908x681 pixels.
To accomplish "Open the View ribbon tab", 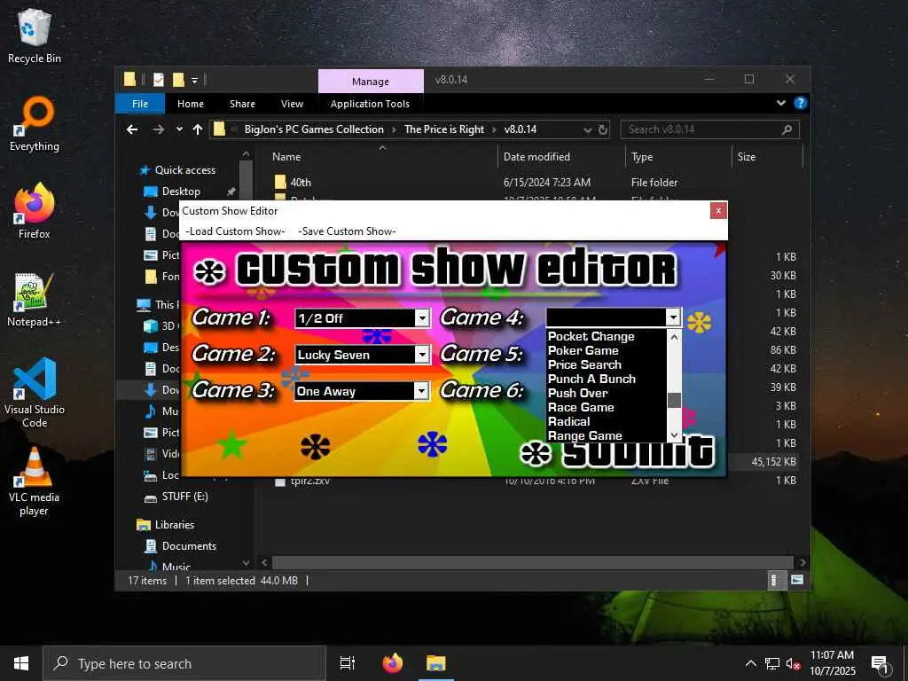I will pos(292,104).
